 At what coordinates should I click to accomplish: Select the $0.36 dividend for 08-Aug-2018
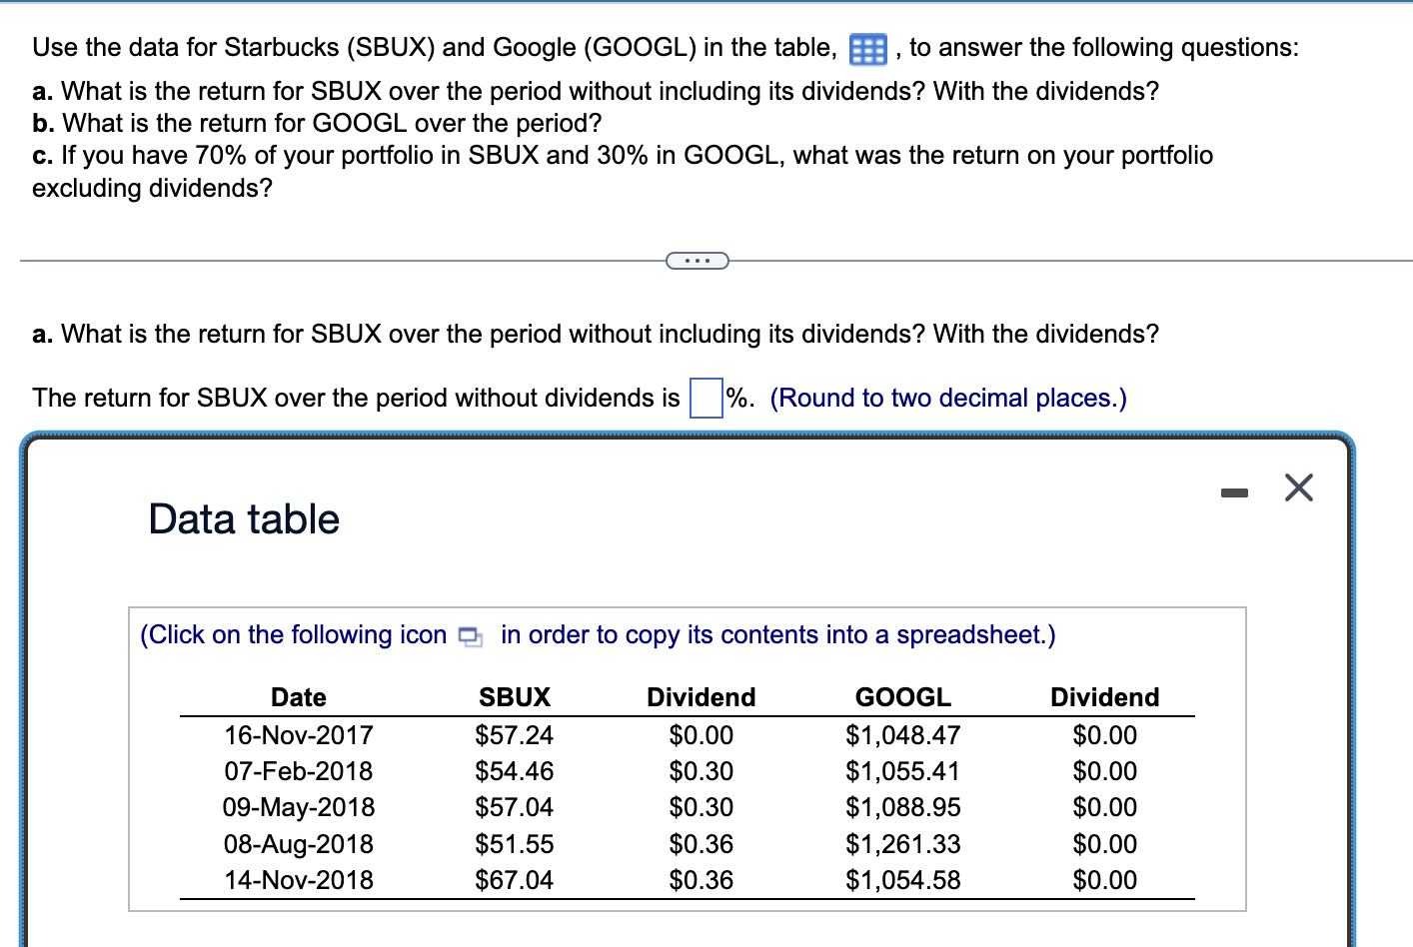pyautogui.click(x=701, y=844)
